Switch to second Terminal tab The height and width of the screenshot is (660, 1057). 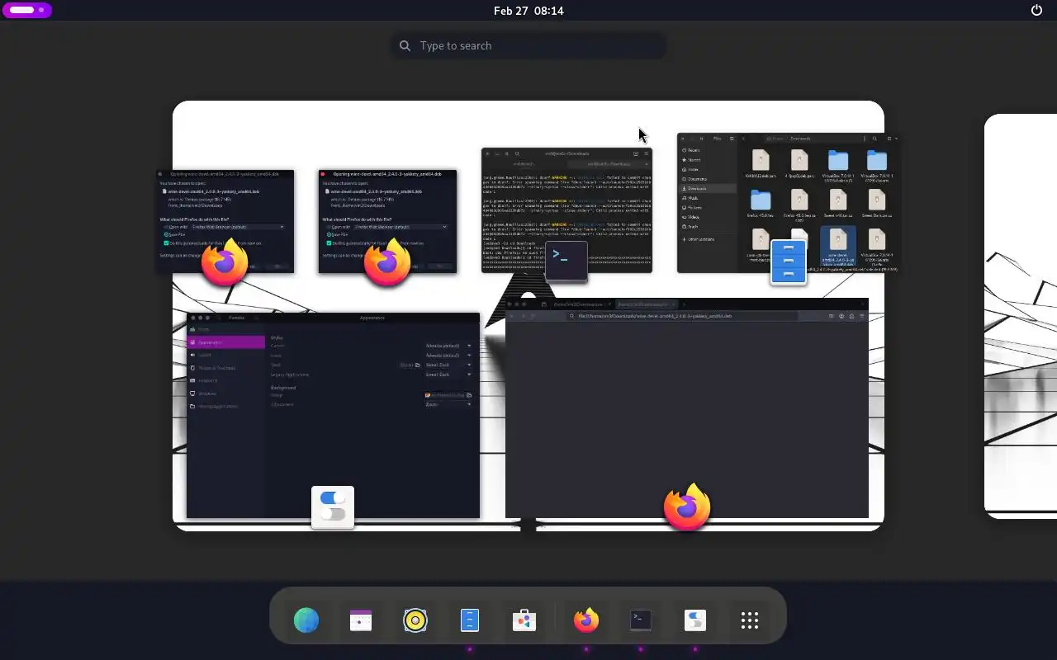click(x=609, y=164)
